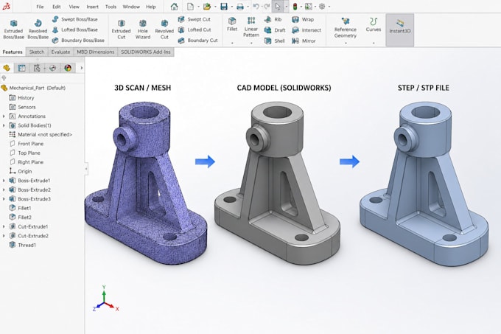Save the document with disk icon

224,7
